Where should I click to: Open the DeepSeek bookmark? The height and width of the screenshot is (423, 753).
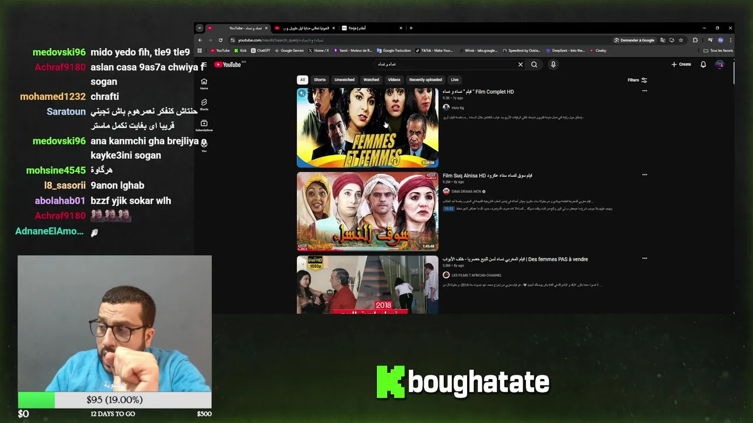coord(565,51)
